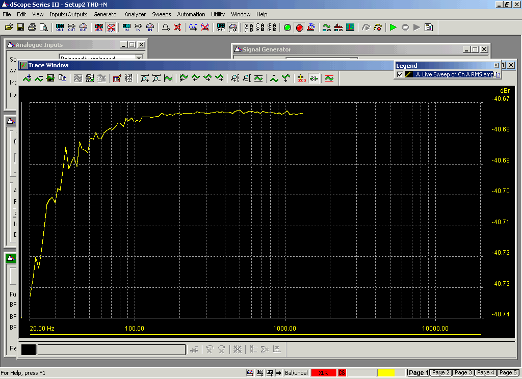Open the Analogue Inputs source dropdown
Screen dimensions: 522x379
tap(139, 57)
